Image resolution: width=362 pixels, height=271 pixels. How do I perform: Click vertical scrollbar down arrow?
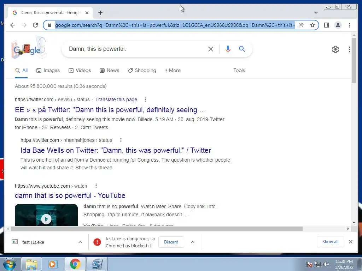(354, 223)
